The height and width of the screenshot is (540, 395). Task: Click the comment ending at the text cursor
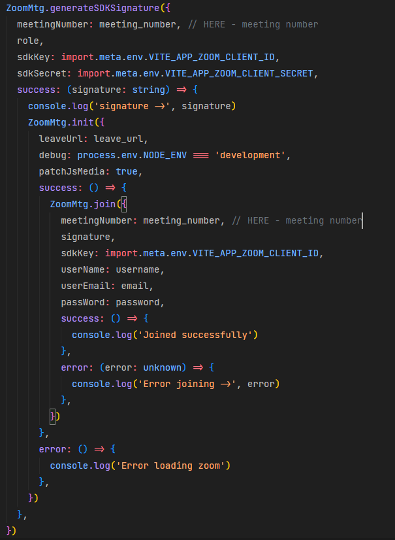coord(296,220)
